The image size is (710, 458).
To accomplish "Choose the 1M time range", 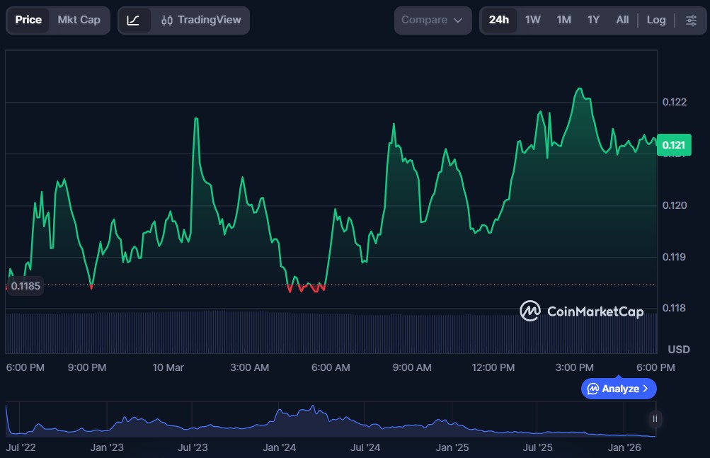I will click(563, 20).
